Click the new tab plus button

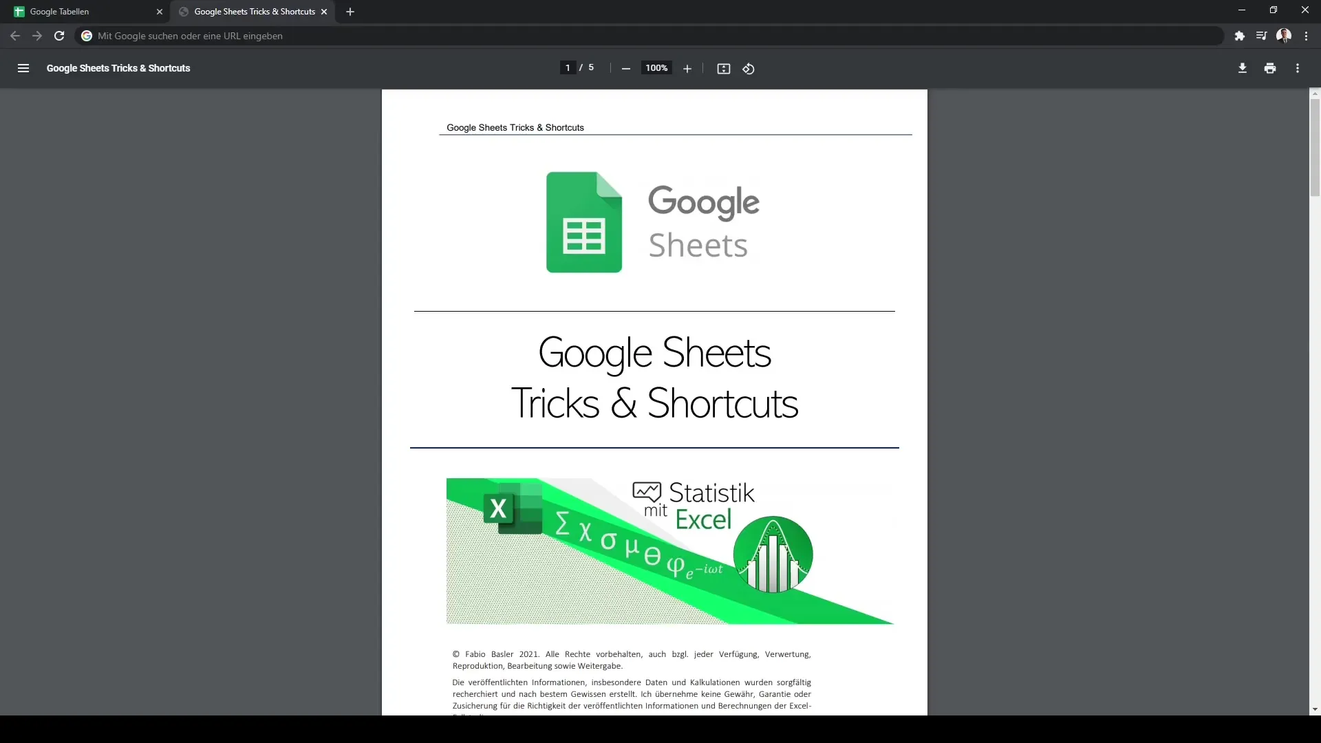[x=350, y=11]
